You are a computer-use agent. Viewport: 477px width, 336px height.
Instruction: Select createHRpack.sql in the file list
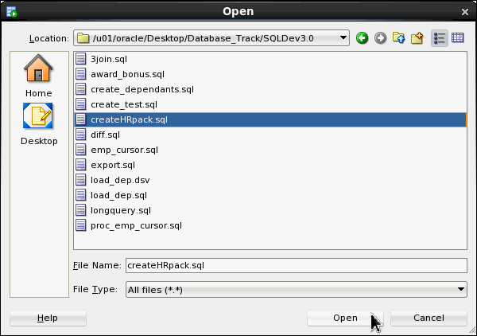coord(129,119)
